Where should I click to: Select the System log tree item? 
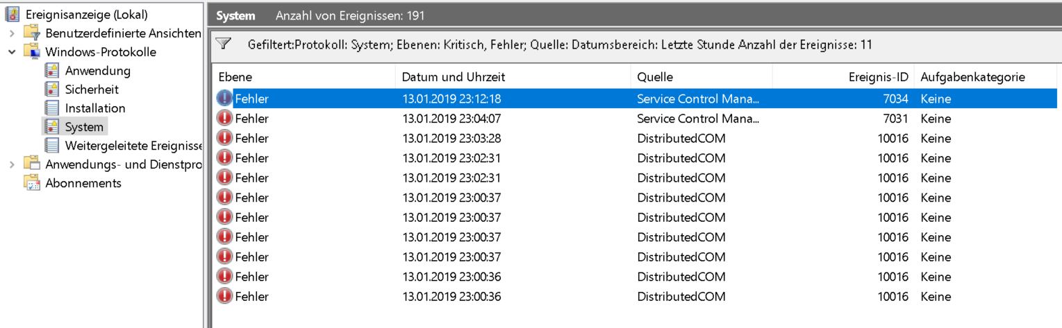click(x=84, y=127)
